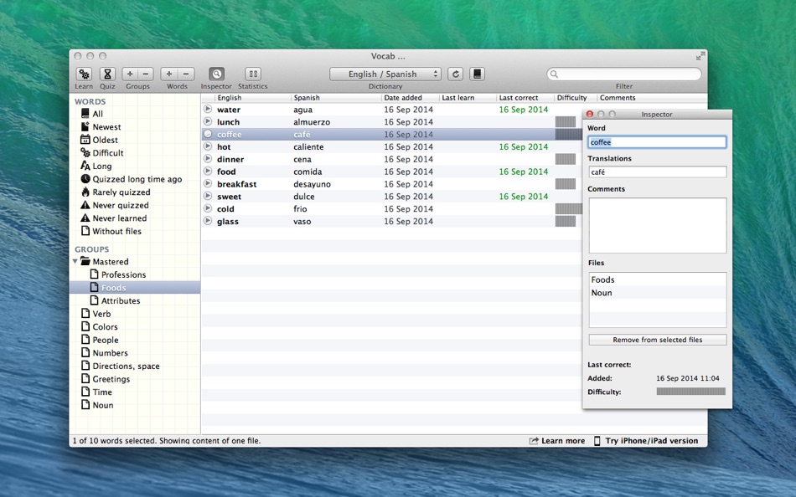The image size is (796, 497).
Task: Click the play icon beside breakfast
Action: pyautogui.click(x=208, y=183)
